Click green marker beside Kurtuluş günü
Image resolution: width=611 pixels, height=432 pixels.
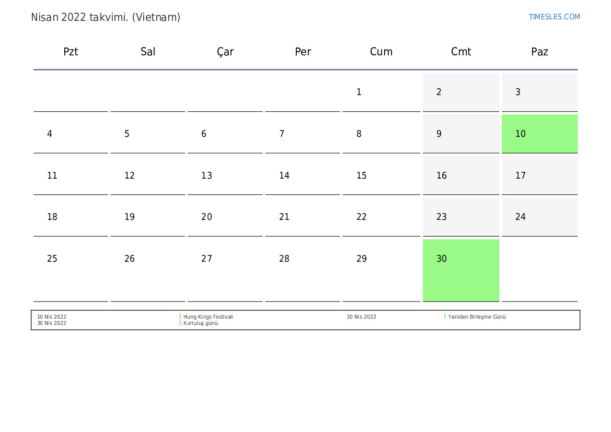point(180,323)
